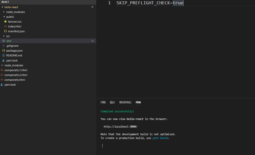This screenshot has height=155, width=255.
Task: Switch to the 输出 panel tab
Action: pyautogui.click(x=112, y=102)
